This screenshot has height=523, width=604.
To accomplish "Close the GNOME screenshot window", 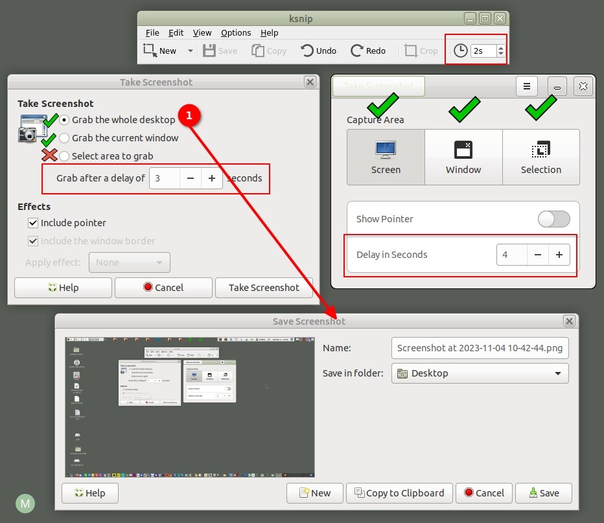I will pyautogui.click(x=583, y=86).
